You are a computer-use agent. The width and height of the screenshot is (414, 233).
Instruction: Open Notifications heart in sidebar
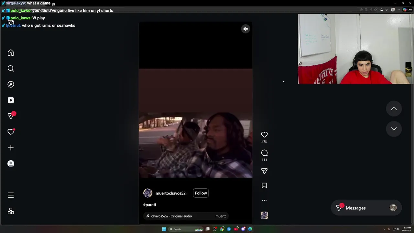11,132
